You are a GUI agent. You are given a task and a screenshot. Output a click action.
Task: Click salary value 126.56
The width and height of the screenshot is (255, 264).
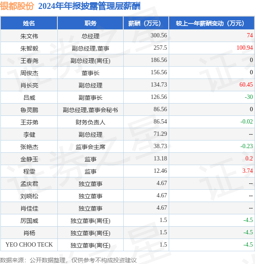[159, 97]
